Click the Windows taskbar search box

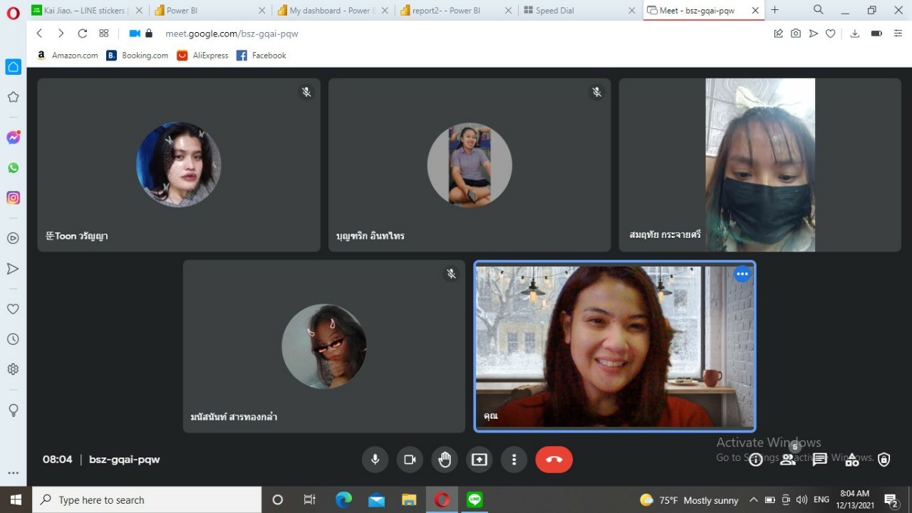coord(147,500)
